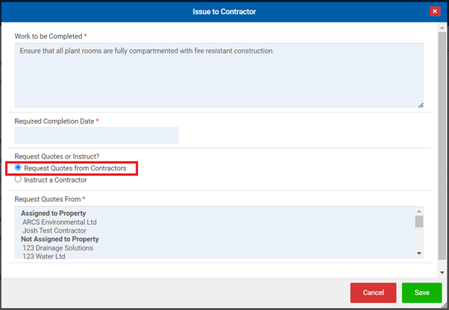Click contractor list scroll up arrow
Image resolution: width=449 pixels, height=310 pixels.
(x=419, y=211)
